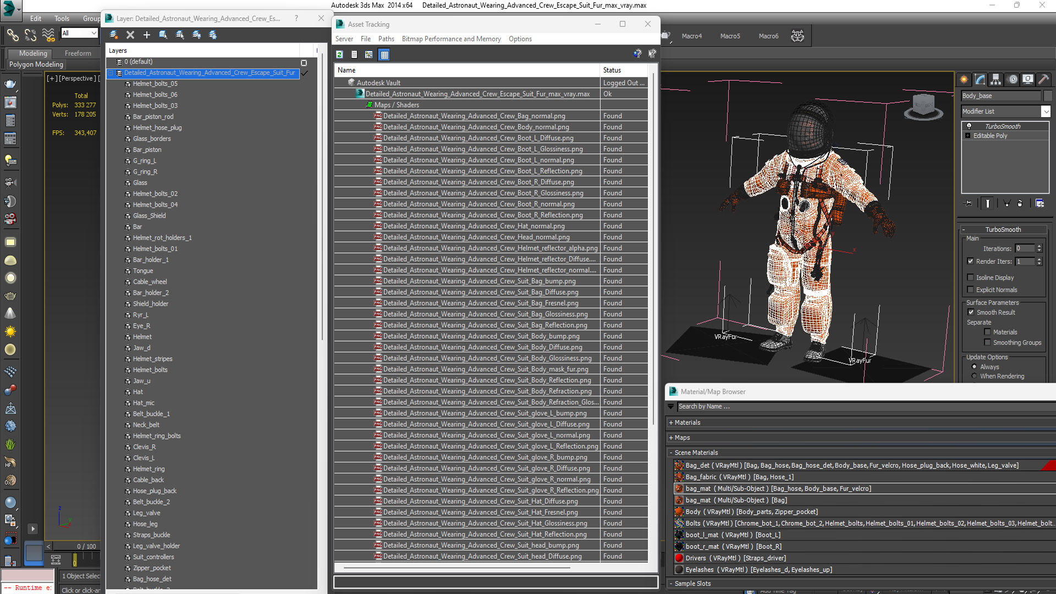
Task: Enable the Isoline Display checkbox
Action: [971, 278]
